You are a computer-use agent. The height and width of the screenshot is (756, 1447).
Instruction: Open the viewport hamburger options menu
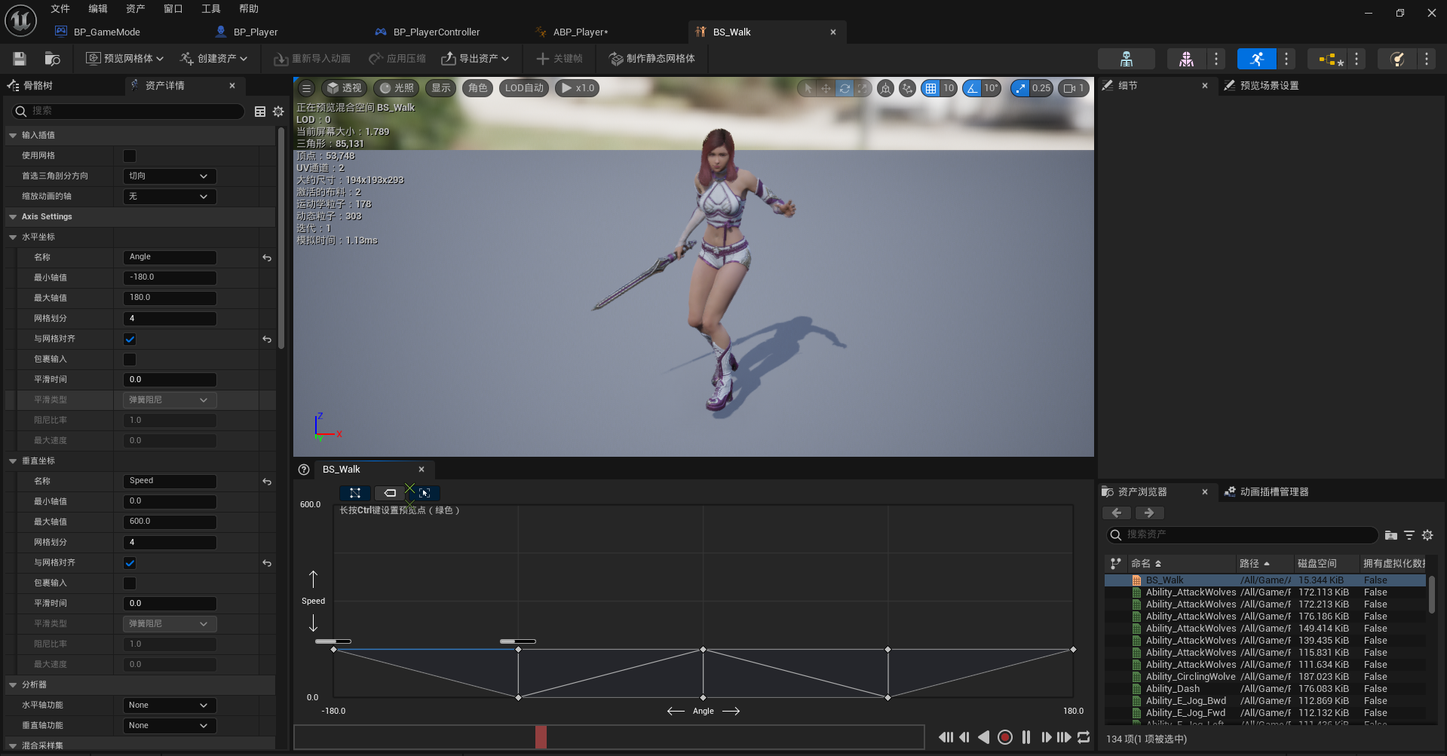[306, 88]
